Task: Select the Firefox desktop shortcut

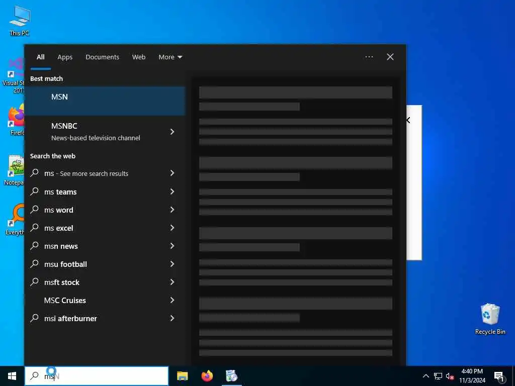Action: (x=16, y=120)
